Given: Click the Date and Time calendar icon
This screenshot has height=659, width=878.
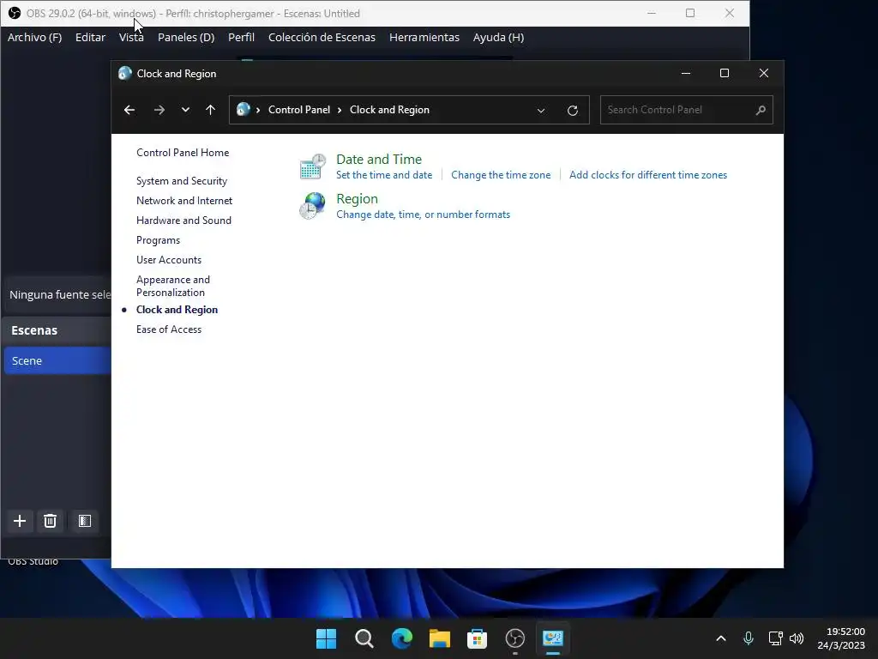Looking at the screenshot, I should [312, 166].
